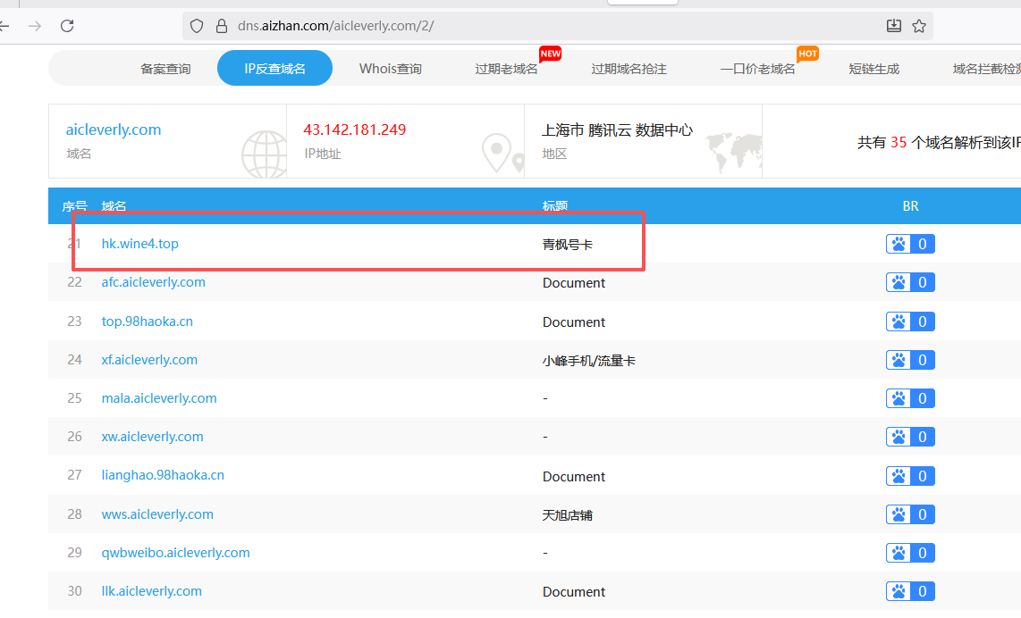Reload the page with the refresh icon
The image size is (1021, 618).
click(67, 26)
